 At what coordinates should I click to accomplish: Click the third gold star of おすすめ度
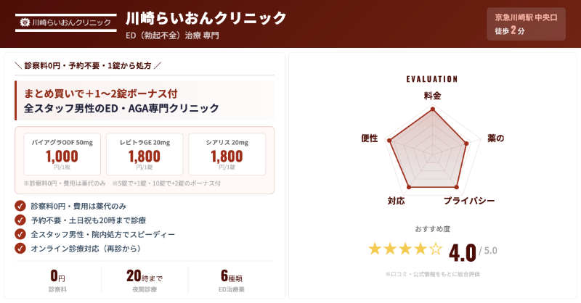[405, 249]
